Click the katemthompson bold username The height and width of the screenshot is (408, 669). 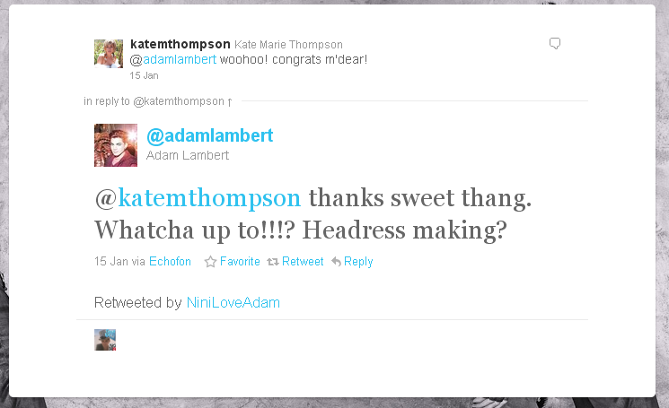point(180,44)
